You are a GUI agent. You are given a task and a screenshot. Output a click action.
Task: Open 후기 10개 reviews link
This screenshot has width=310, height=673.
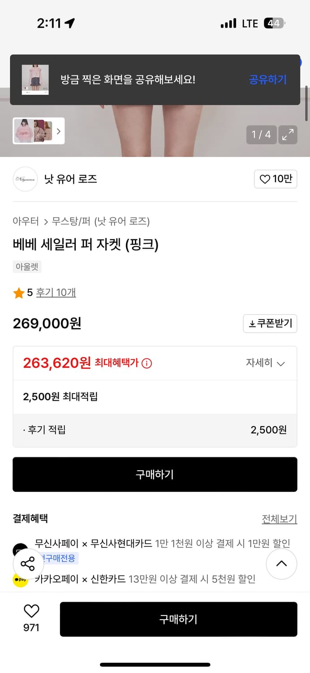click(56, 292)
